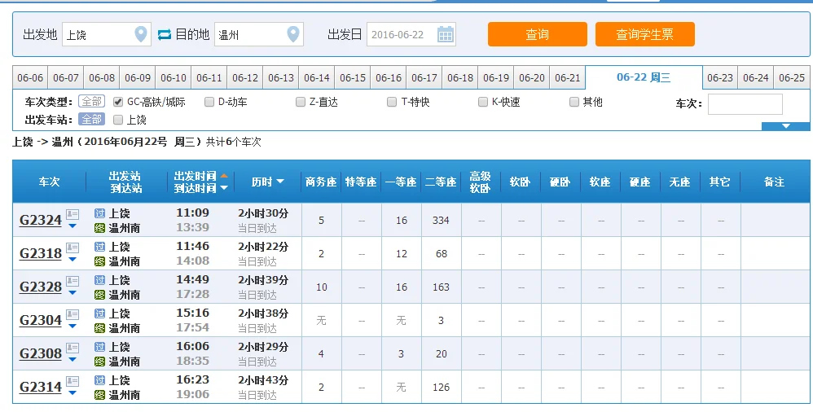Sort ascending using orange up arrow on 出发时间
The width and height of the screenshot is (813, 412).
224,176
